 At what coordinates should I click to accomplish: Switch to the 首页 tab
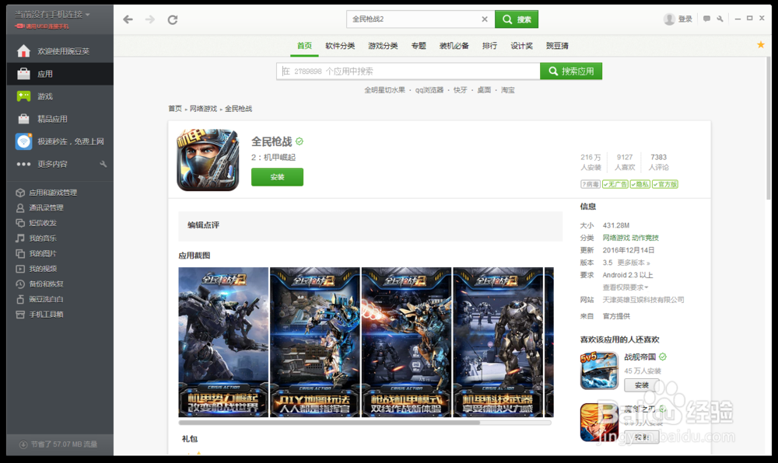coord(304,46)
